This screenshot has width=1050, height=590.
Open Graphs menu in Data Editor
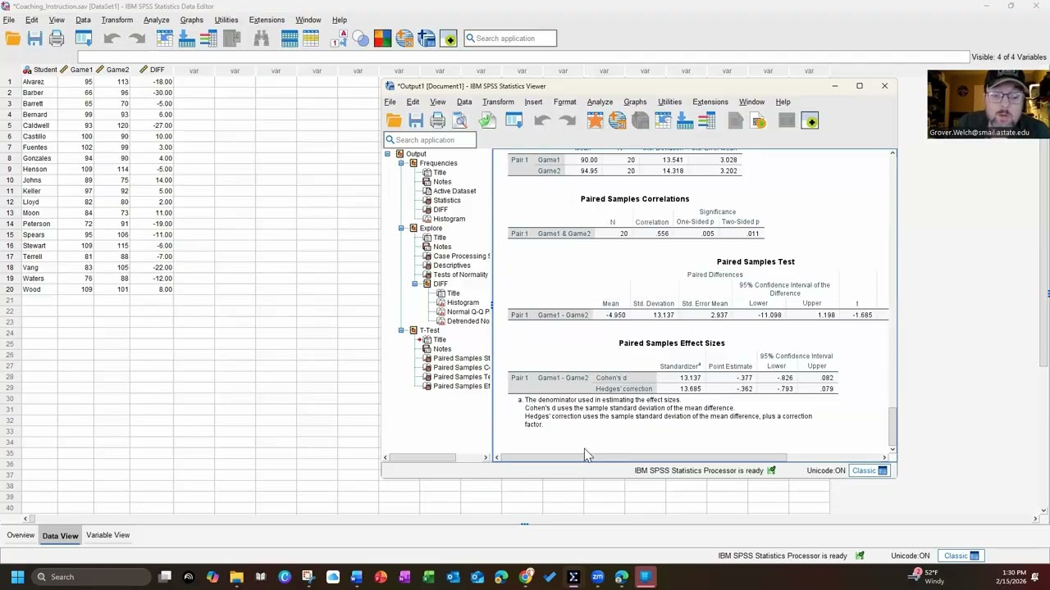click(x=191, y=20)
